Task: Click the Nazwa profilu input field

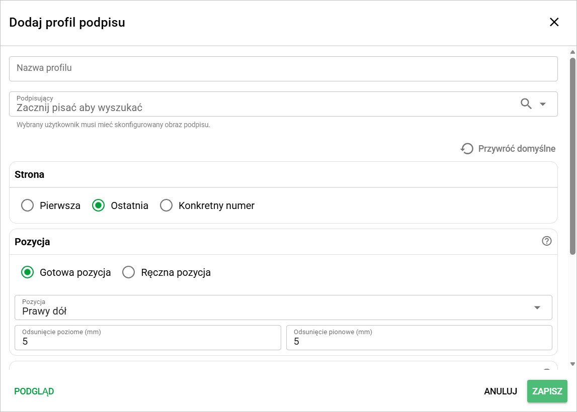Action: click(283, 69)
